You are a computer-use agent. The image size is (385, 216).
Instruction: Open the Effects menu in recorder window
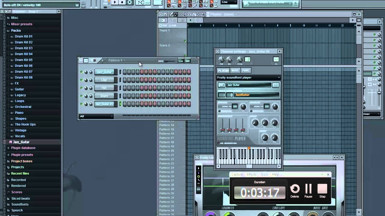point(251,174)
